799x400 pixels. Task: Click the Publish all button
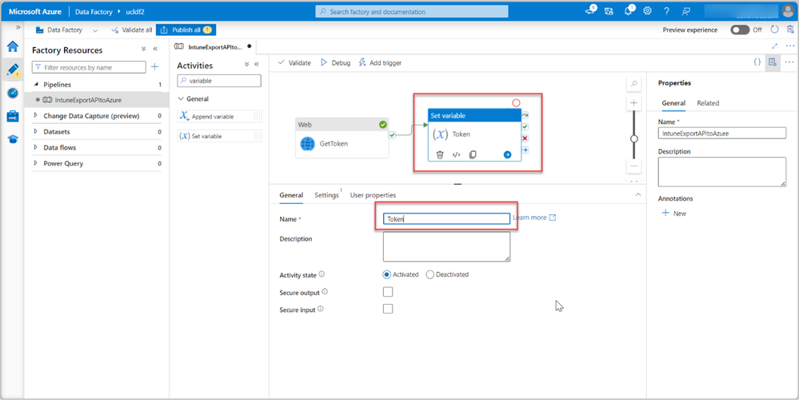click(x=186, y=30)
